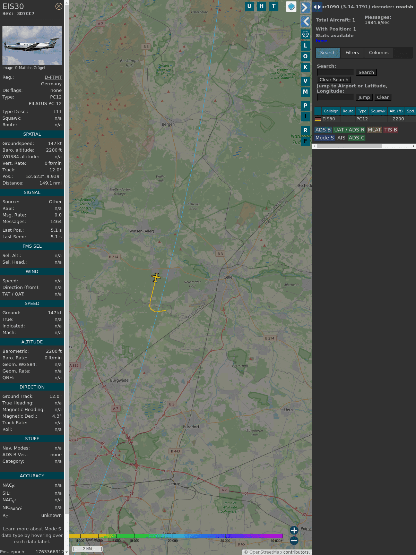The width and height of the screenshot is (416, 555).
Task: Sort table by Spd. column
Action: (410, 111)
